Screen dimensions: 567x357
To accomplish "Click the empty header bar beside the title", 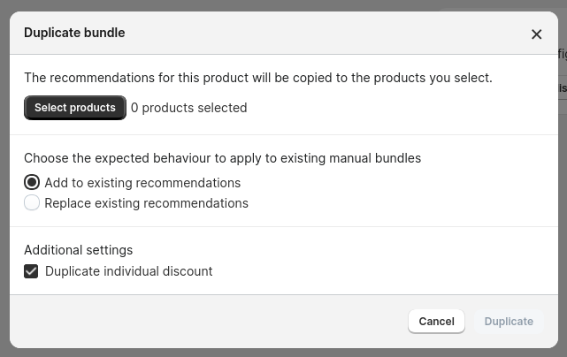I will pyautogui.click(x=326, y=33).
